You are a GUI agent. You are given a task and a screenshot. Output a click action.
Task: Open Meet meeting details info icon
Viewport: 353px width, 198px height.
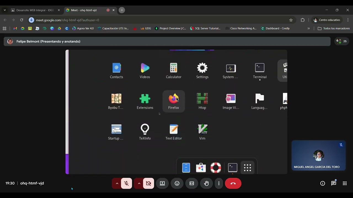(x=322, y=183)
